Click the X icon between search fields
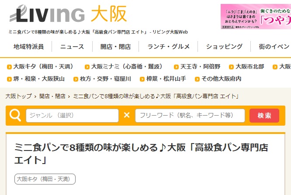The height and width of the screenshot is (195, 291). [127, 115]
